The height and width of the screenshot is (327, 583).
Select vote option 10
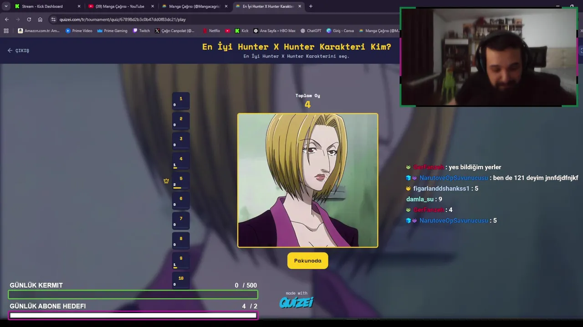point(181,281)
